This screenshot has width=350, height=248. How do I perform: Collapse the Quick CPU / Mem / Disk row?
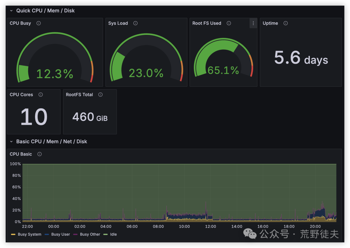11,11
